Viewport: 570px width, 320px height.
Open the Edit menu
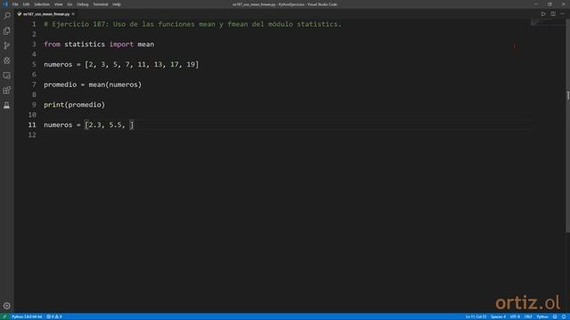click(x=26, y=4)
